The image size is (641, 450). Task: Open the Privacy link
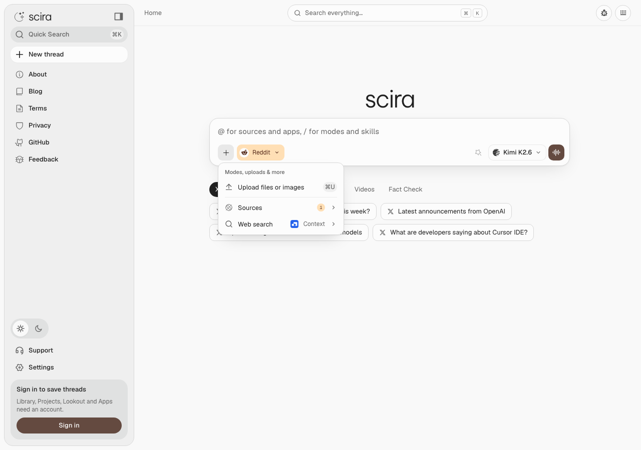click(69, 125)
